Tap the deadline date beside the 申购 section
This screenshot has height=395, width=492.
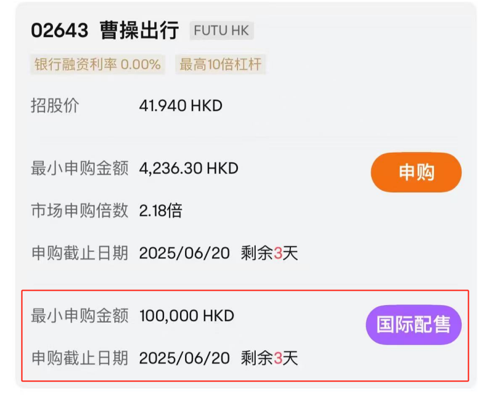[184, 253]
